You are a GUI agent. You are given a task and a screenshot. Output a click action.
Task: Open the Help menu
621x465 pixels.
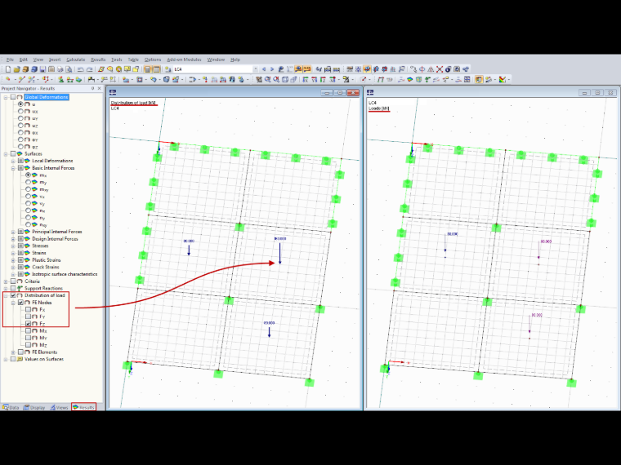pyautogui.click(x=235, y=60)
